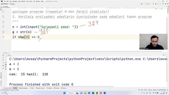This screenshot has width=169, height=95.
Task: Click the wrench icon in Run panel toolbar
Action: click(3, 60)
